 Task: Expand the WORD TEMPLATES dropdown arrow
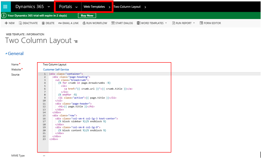166,23
